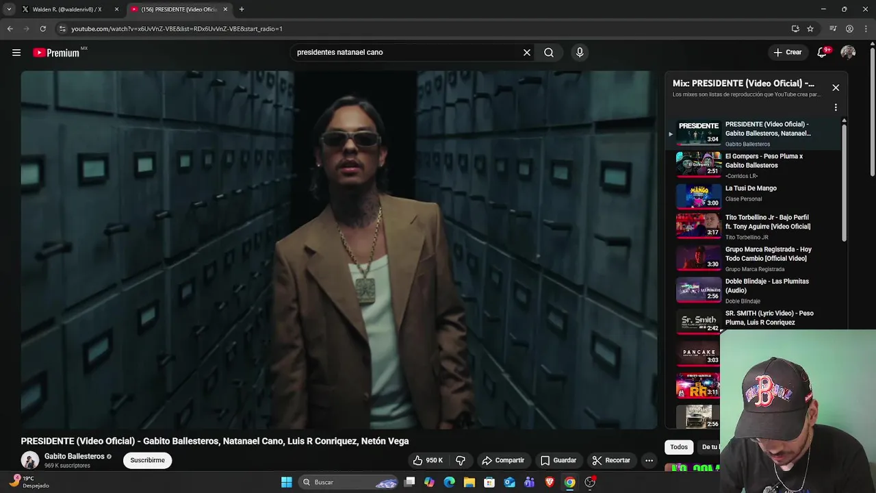Install the app from the address bar
The image size is (876, 493).
[x=795, y=29]
